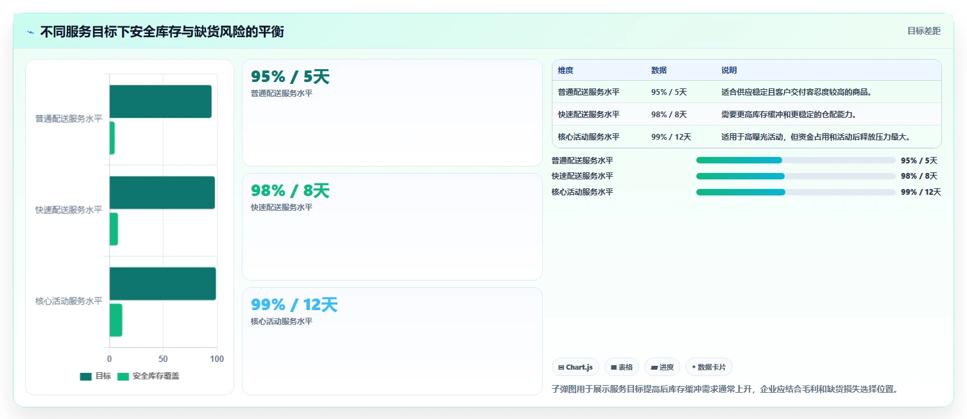The width and height of the screenshot is (967, 419).
Task: Click the chart axis label 普通配送服务水平
Action: point(69,119)
